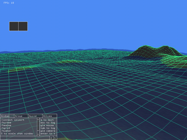This screenshot has height=140, width=187.
Task: Click the O button beside chat input
Action: click(51, 138)
